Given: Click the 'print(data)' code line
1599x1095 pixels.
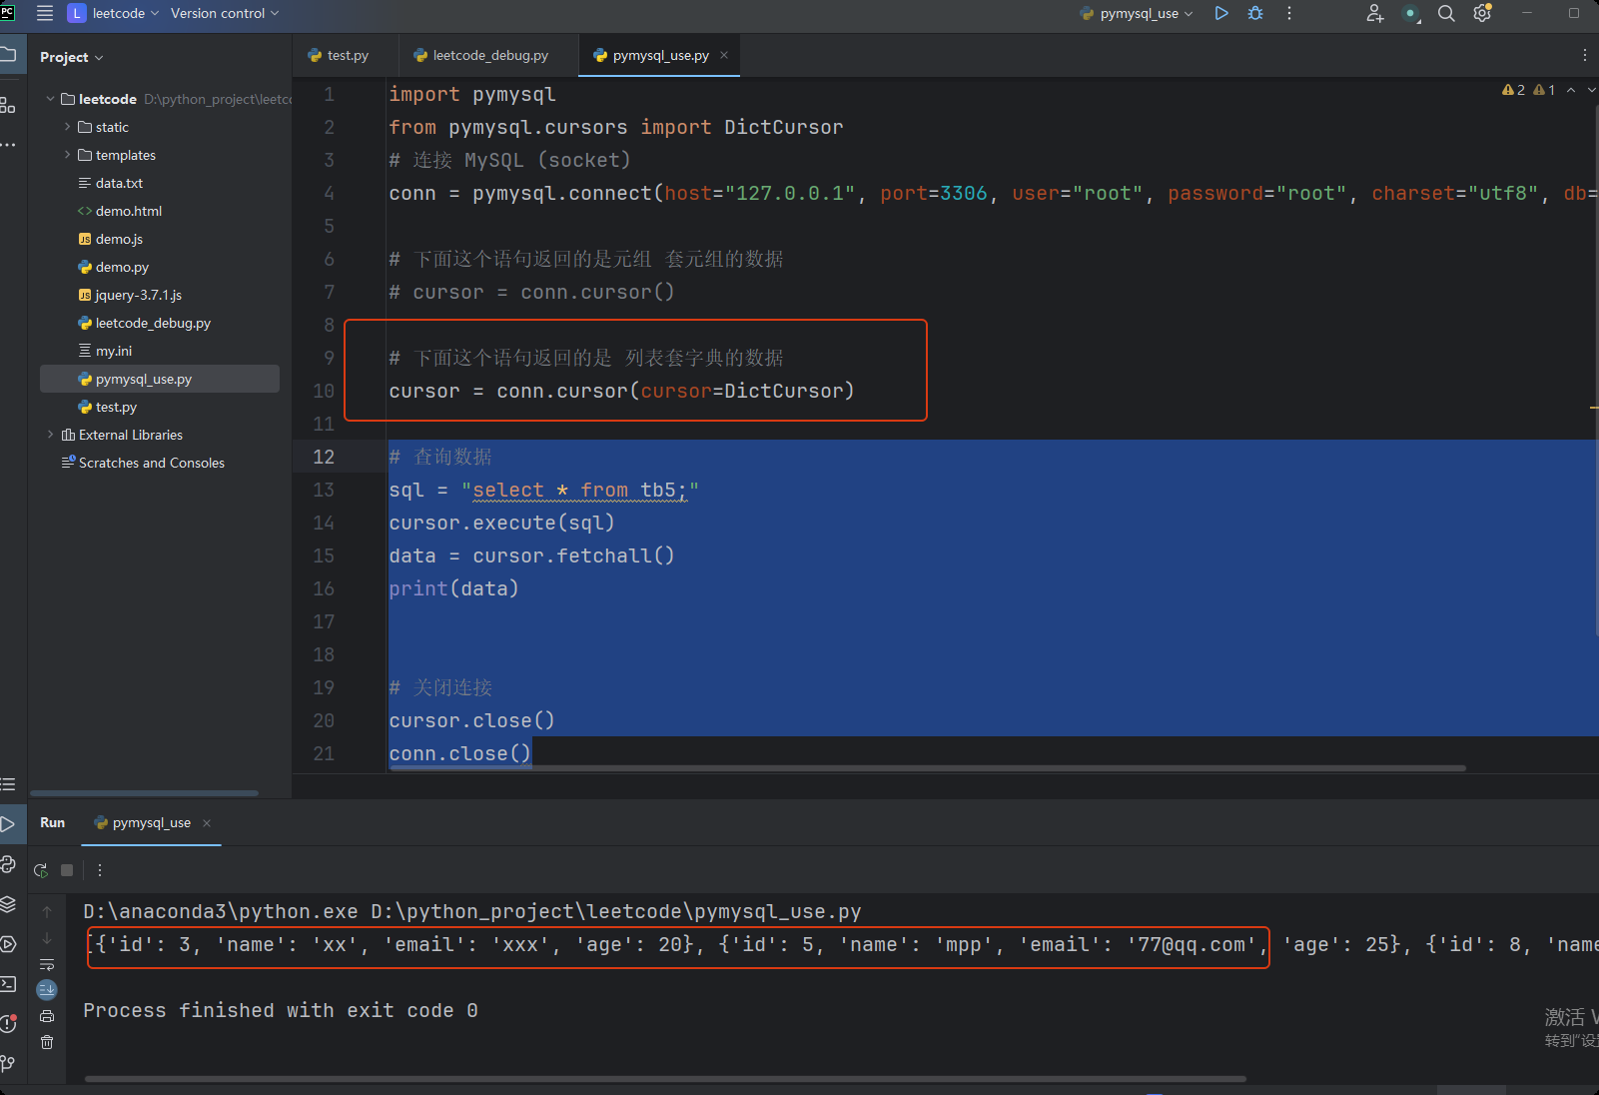Looking at the screenshot, I should click(453, 588).
